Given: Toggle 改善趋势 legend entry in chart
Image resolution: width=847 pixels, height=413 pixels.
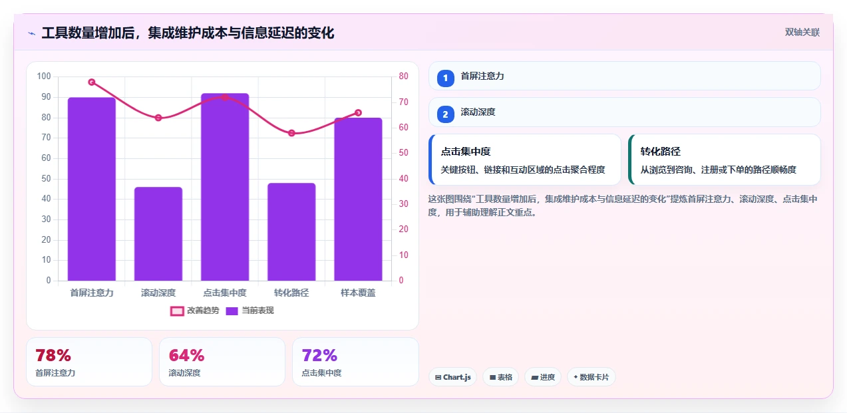Looking at the screenshot, I should point(194,311).
